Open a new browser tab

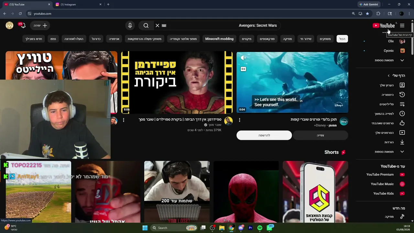pos(108,5)
